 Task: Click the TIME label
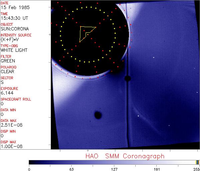(4, 14)
